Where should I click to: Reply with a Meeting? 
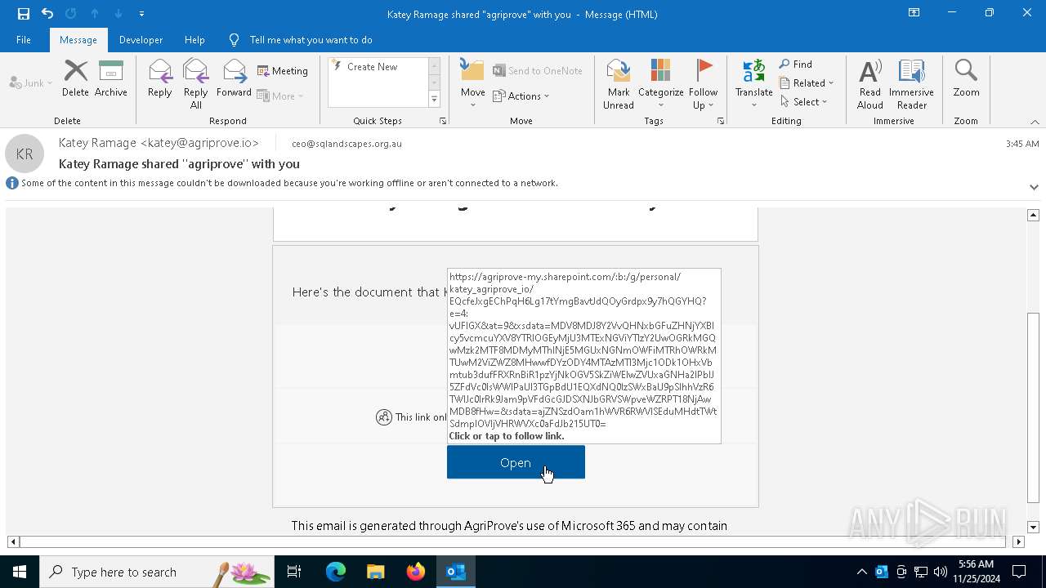coord(283,71)
